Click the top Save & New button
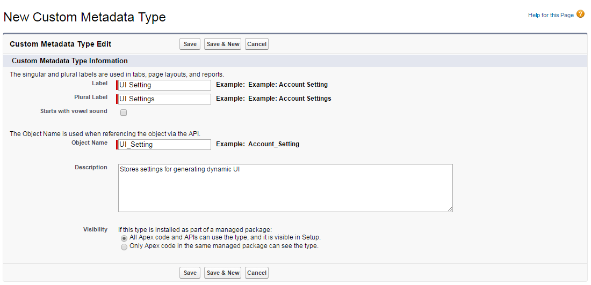This screenshot has height=285, width=591. tap(223, 44)
